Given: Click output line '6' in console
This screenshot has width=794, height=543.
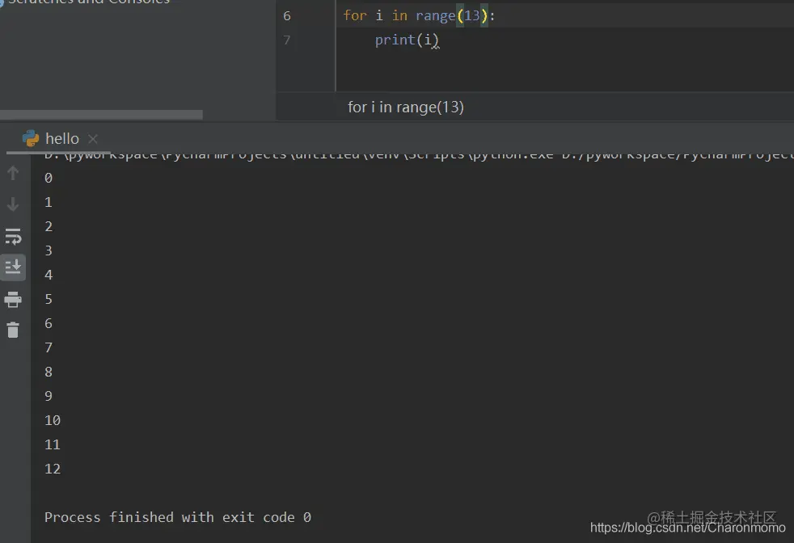Looking at the screenshot, I should pyautogui.click(x=49, y=323).
